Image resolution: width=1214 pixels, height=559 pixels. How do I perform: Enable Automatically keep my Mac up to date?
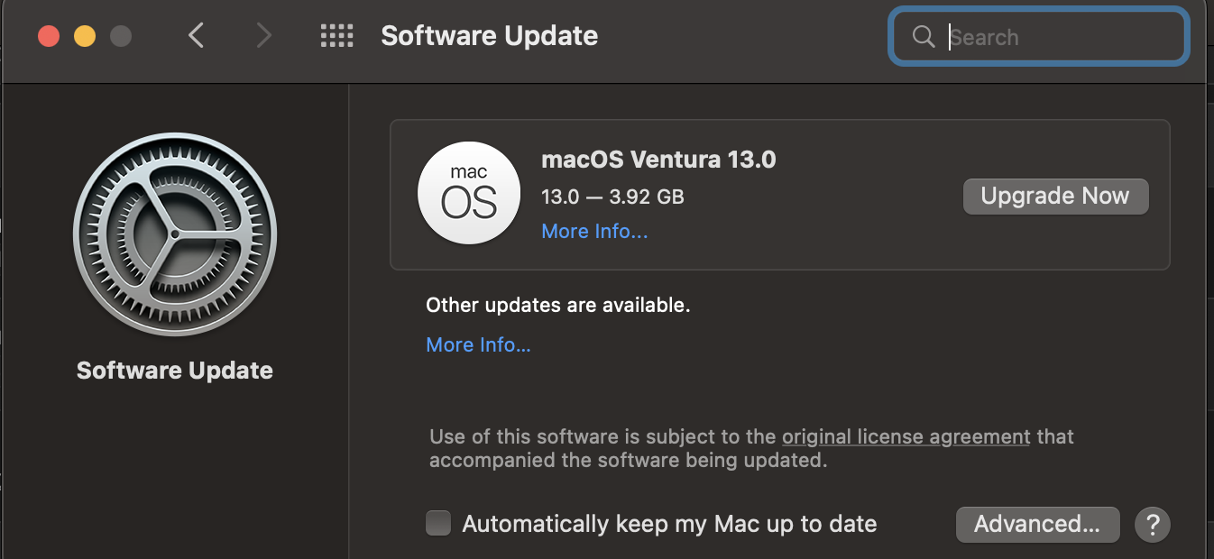pyautogui.click(x=438, y=524)
